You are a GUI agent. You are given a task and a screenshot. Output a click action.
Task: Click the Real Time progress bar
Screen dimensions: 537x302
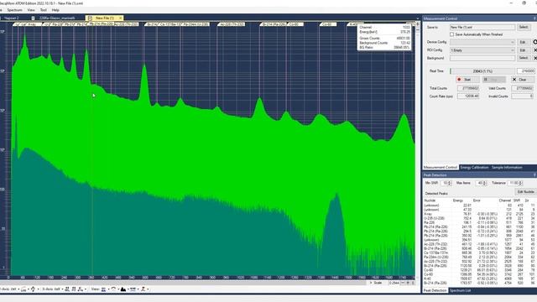coord(482,70)
